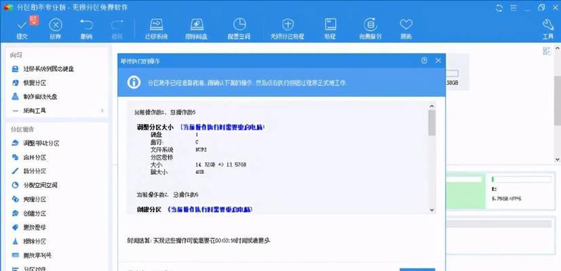Select the green partition block in the disk map
Viewport: 561px width, 271px height.
465,191
